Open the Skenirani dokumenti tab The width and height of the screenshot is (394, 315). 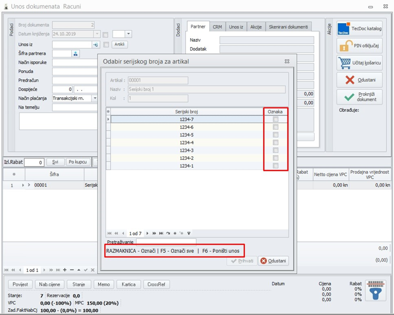click(288, 27)
